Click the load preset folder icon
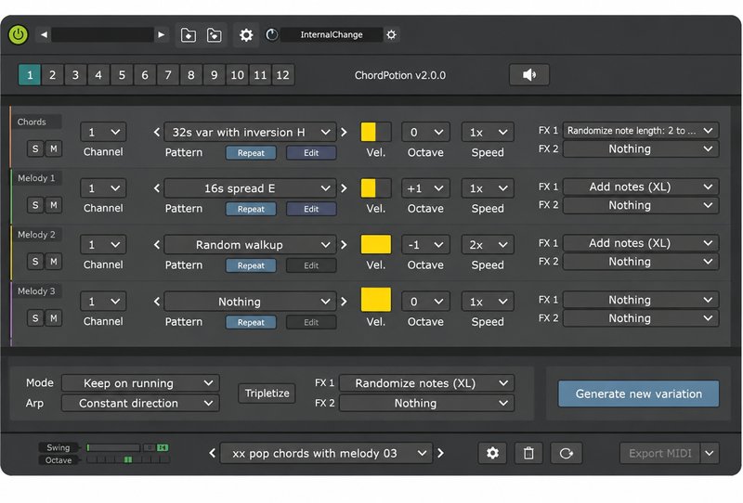Viewport: 743px width, 503px height. pos(189,35)
